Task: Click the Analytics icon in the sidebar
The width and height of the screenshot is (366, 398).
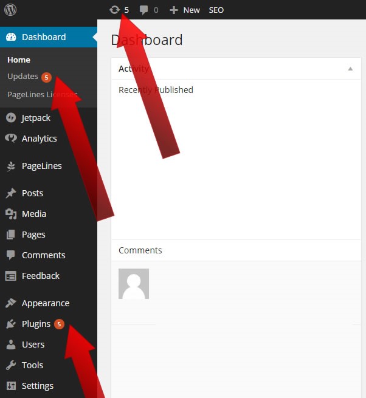Action: 11,139
